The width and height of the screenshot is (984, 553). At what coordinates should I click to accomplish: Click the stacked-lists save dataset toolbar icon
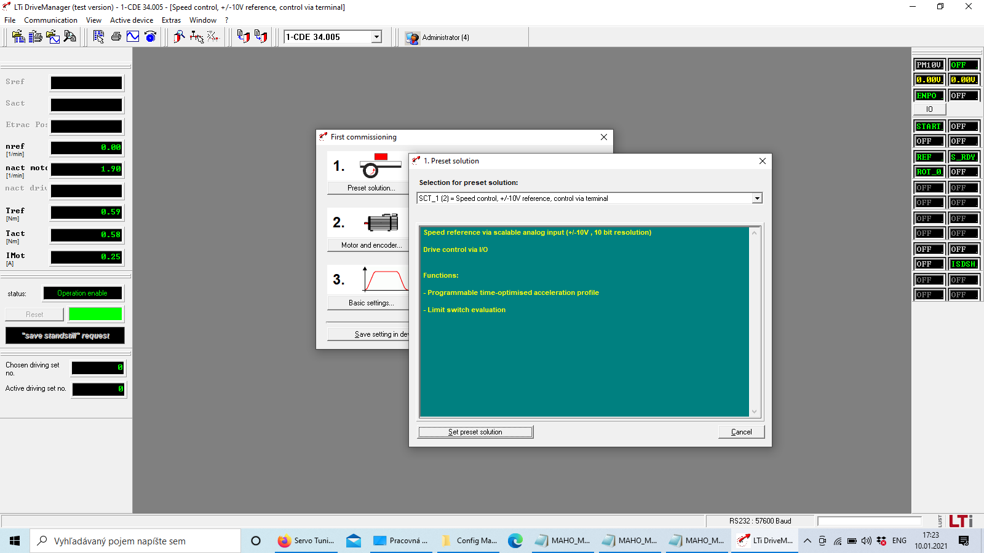tap(36, 37)
